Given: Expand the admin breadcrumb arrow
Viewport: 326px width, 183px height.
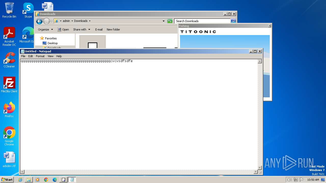Looking at the screenshot, I should (x=72, y=21).
